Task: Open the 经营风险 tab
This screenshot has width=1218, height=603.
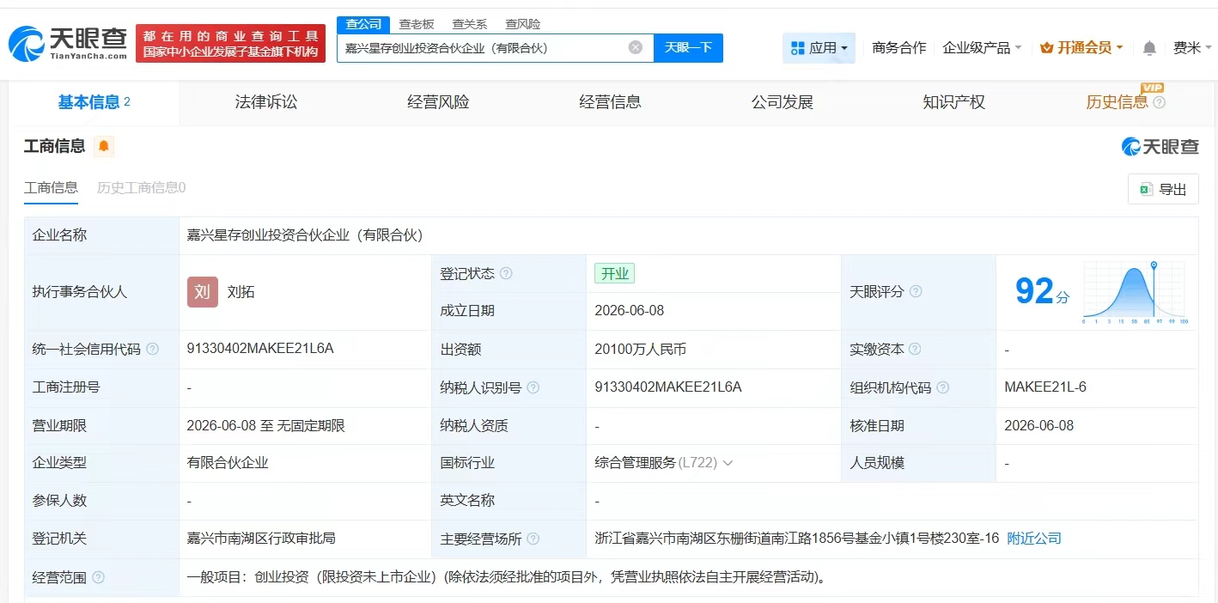Action: (x=438, y=102)
